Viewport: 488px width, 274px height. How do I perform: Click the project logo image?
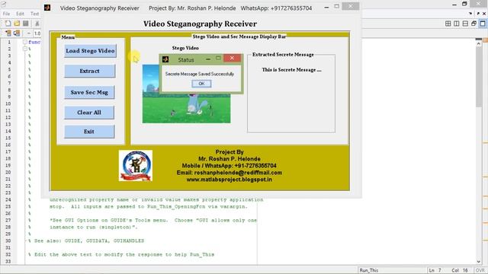136,166
